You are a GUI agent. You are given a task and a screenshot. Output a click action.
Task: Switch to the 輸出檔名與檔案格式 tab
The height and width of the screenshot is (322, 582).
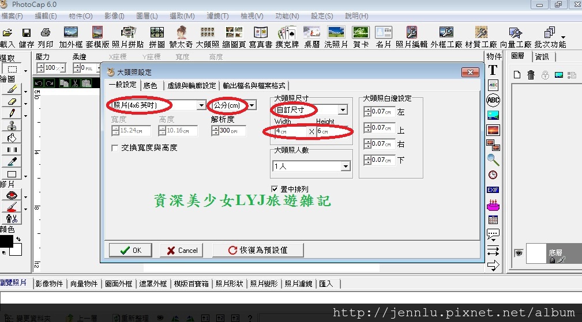[254, 86]
